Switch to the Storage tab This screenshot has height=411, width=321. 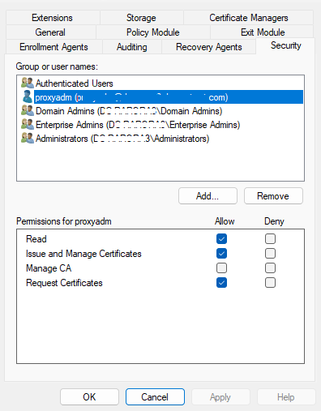[141, 18]
